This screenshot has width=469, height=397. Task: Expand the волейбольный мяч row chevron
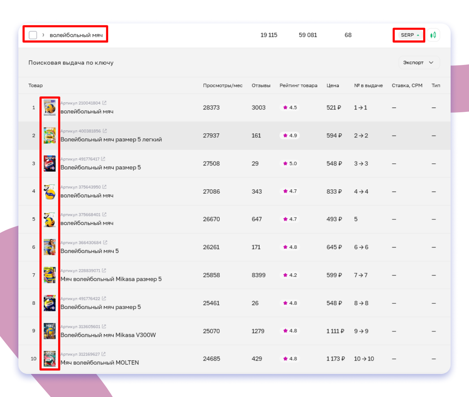pos(43,35)
